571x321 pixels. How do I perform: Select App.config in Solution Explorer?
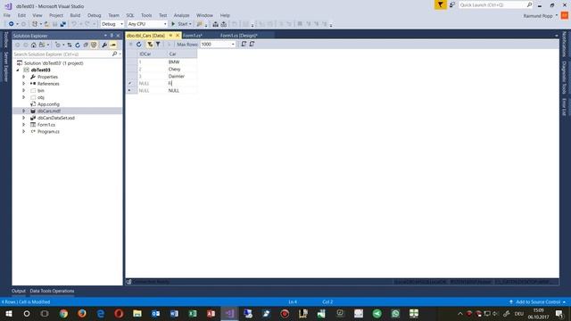coord(48,104)
